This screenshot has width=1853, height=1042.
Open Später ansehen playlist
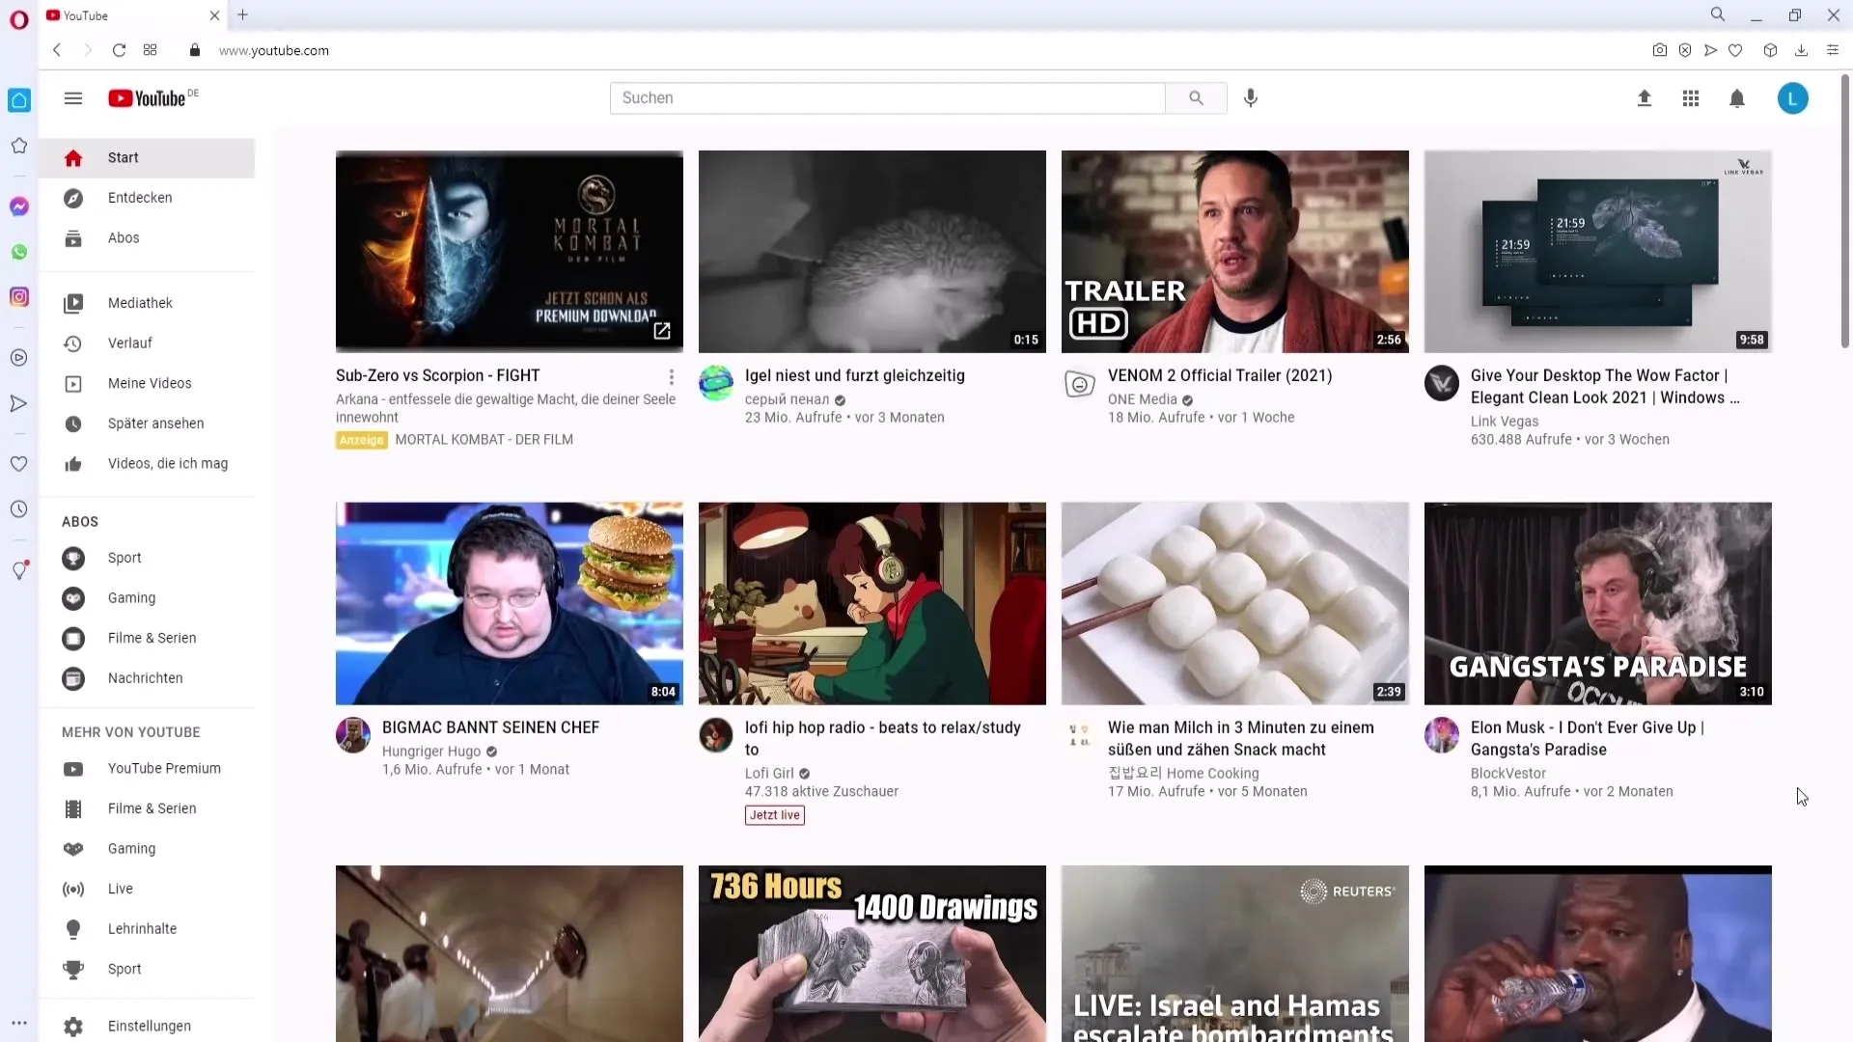(x=147, y=424)
